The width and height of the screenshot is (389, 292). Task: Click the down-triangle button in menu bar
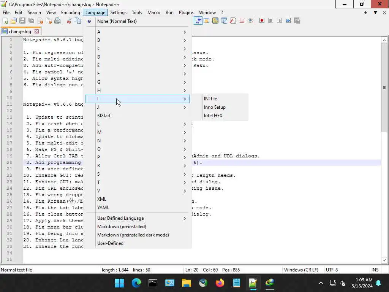point(375,13)
